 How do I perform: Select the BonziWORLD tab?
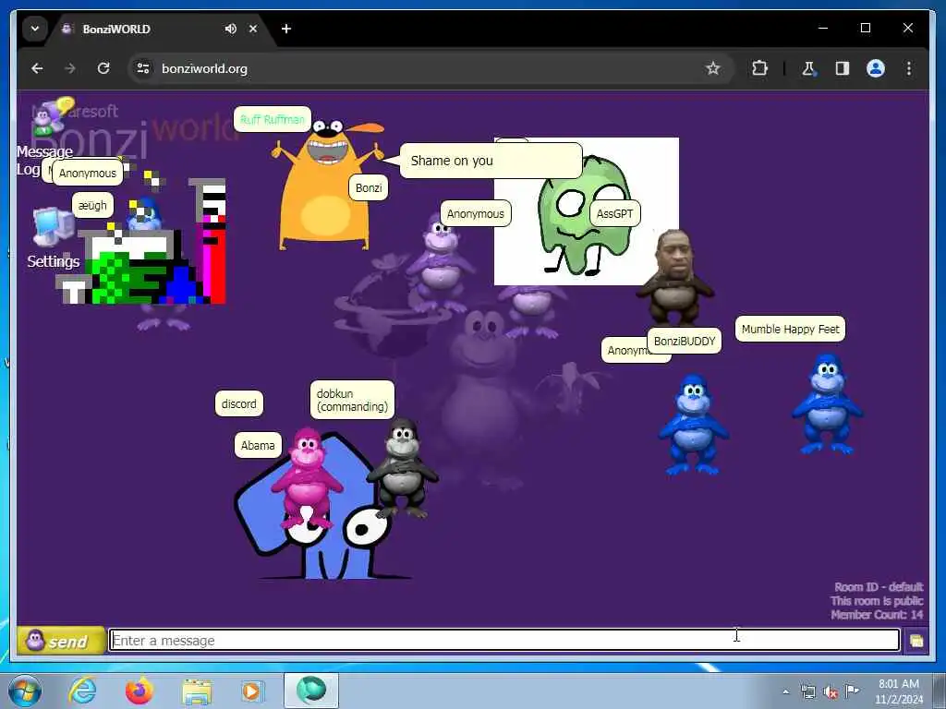point(160,29)
